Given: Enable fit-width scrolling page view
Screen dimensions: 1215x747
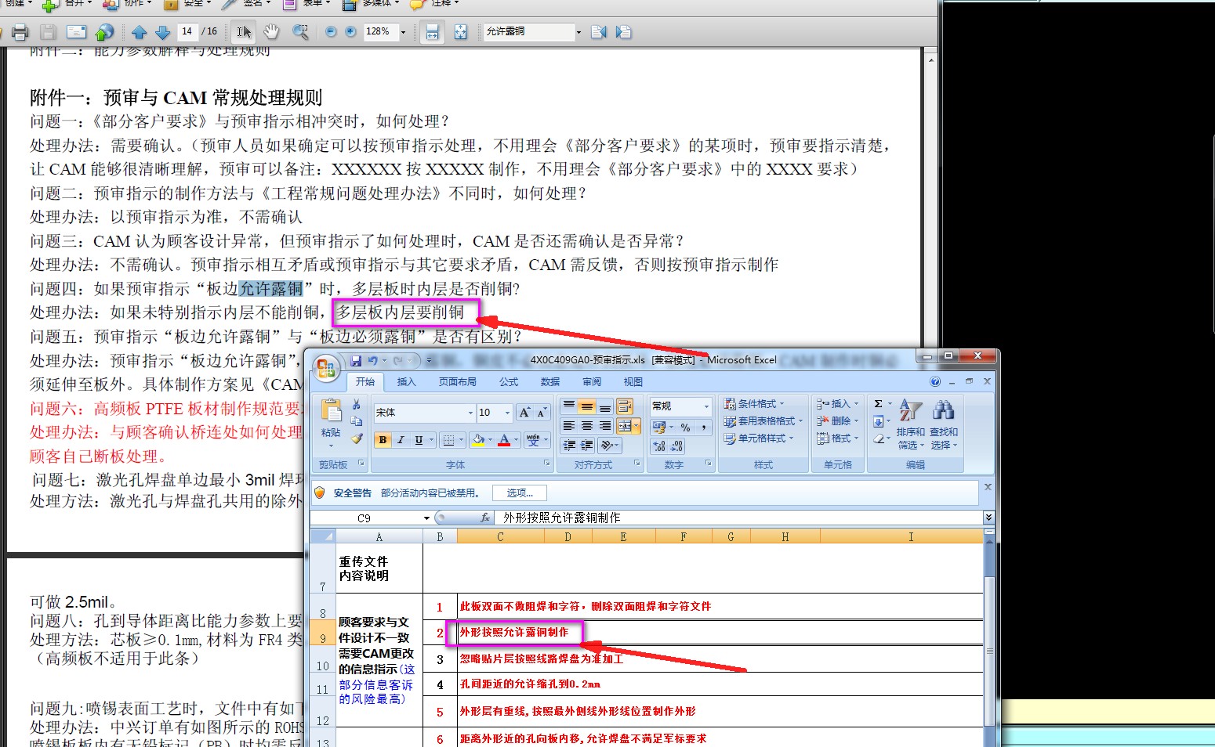Looking at the screenshot, I should tap(432, 32).
